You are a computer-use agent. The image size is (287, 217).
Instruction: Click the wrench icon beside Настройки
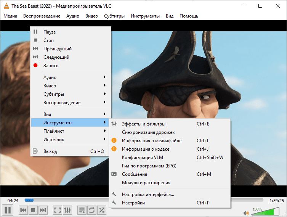tap(114, 203)
